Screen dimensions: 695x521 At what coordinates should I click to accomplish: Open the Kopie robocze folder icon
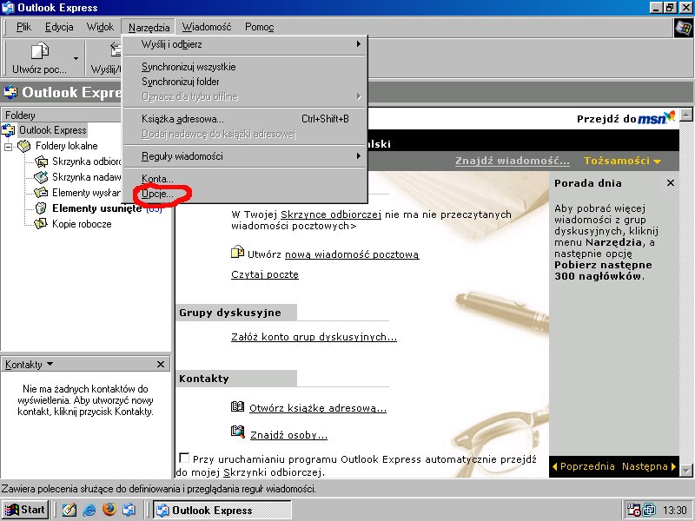[41, 224]
